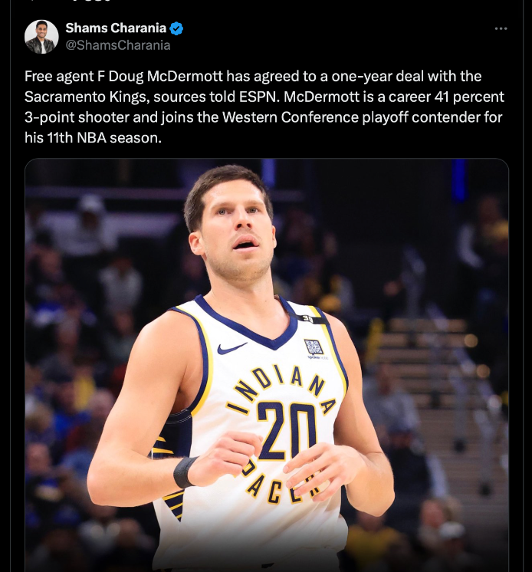532x572 pixels.
Task: Open the Shams Charania display name link
Action: (116, 28)
